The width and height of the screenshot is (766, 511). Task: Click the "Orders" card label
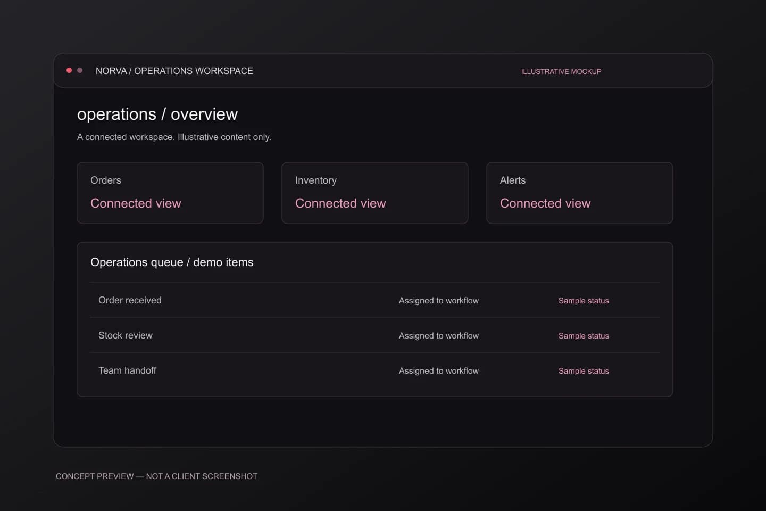106,180
